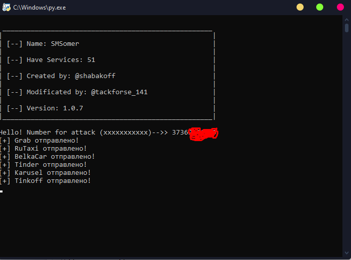
Task: Click the vertical scrollbar thumb
Action: 346,28
